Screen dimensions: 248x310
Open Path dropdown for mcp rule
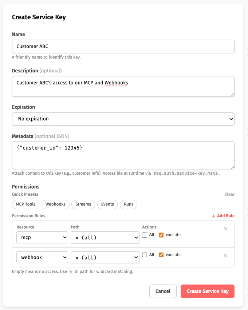[105, 238]
